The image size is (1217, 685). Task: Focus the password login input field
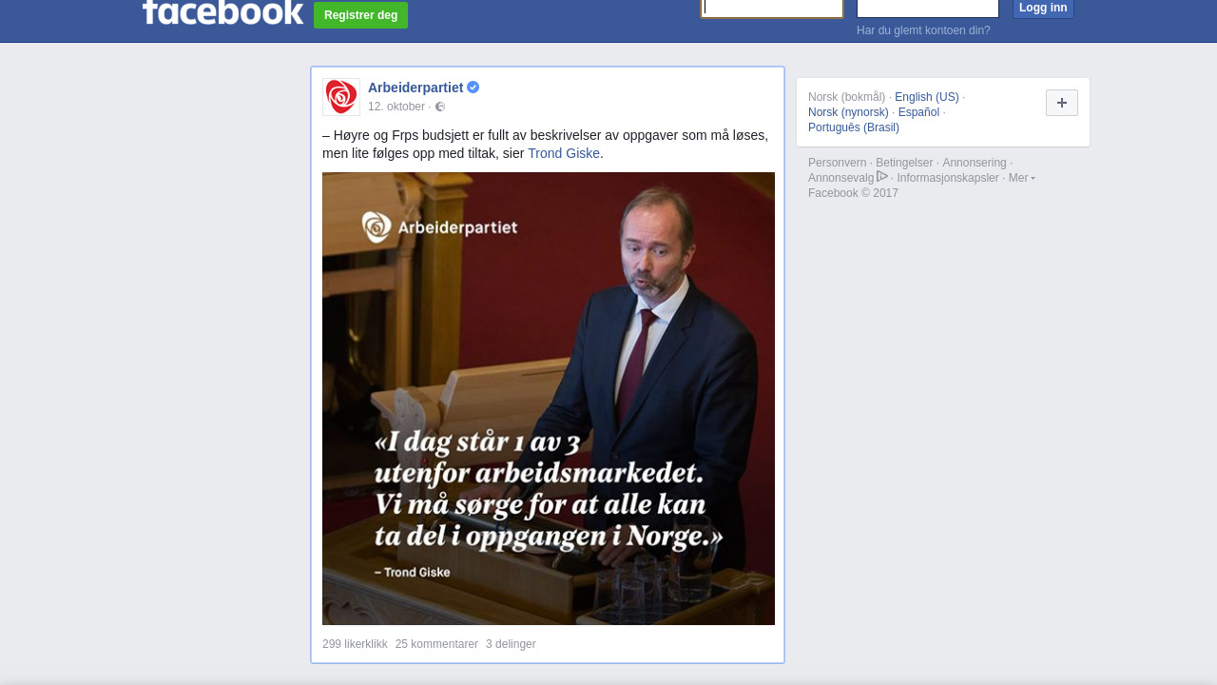pyautogui.click(x=928, y=8)
